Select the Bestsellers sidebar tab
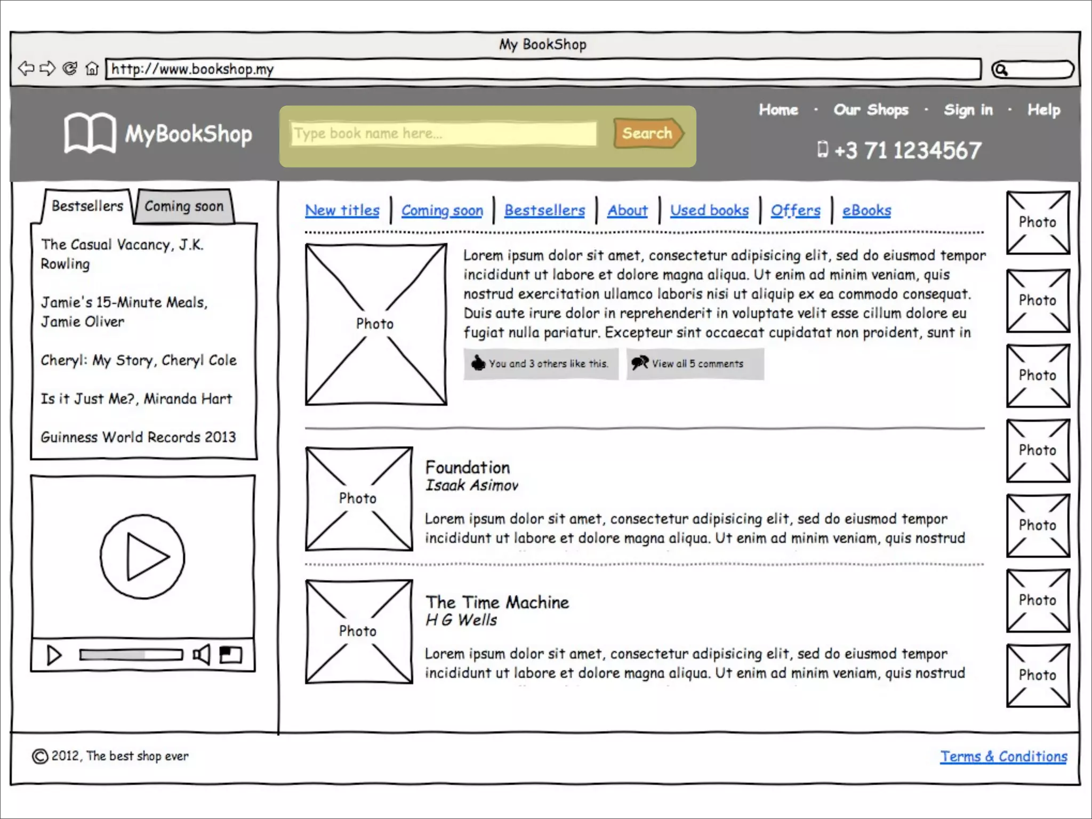The height and width of the screenshot is (819, 1092). tap(87, 206)
